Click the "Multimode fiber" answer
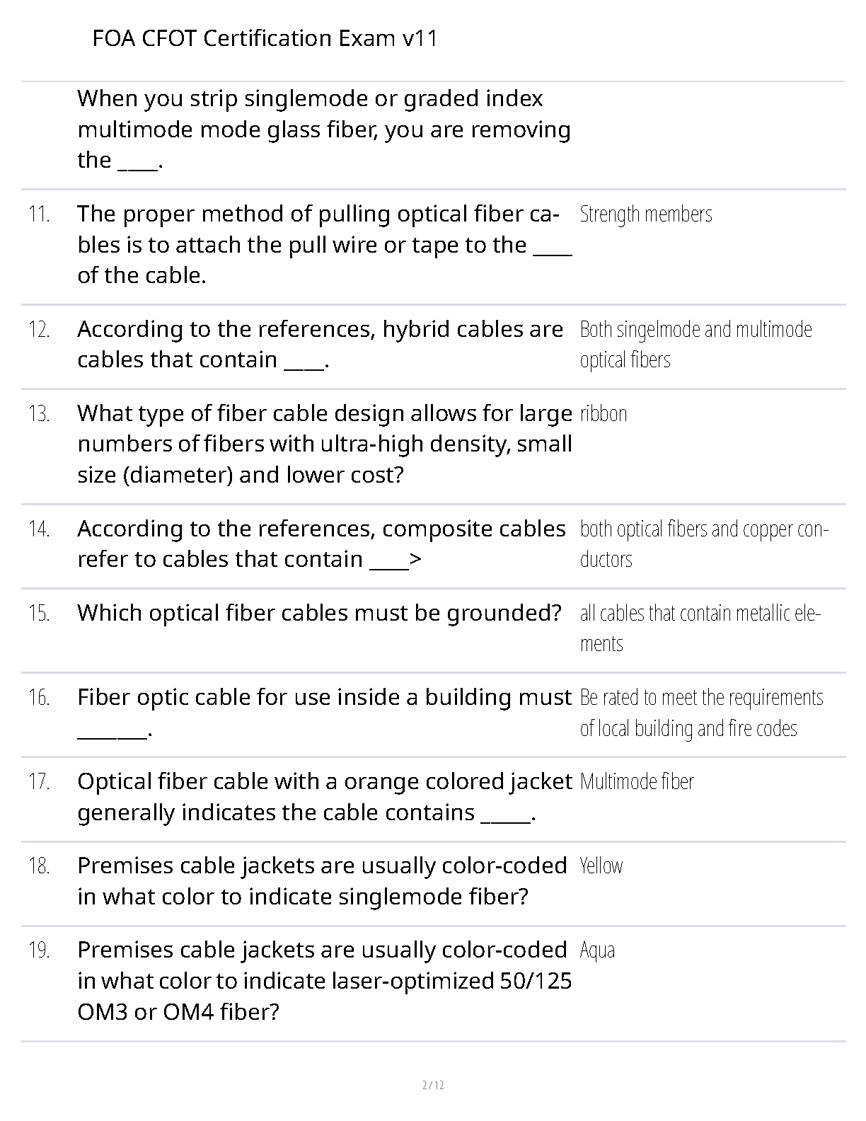 pos(637,781)
